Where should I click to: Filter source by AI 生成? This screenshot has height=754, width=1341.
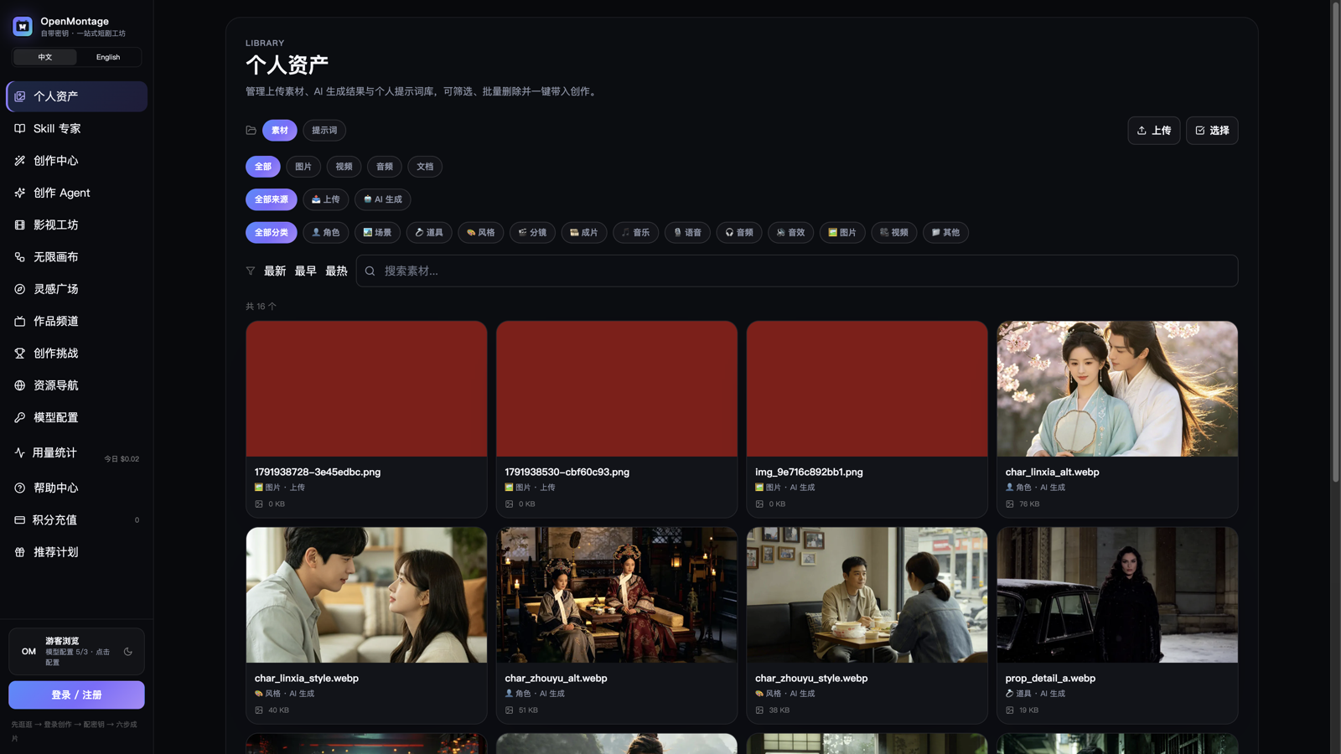coord(383,199)
